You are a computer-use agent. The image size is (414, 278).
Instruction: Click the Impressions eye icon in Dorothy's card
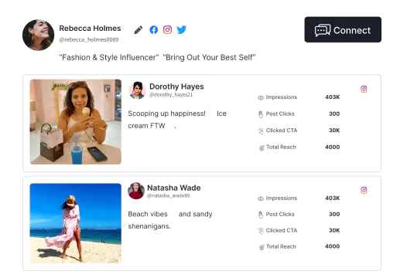click(x=261, y=98)
